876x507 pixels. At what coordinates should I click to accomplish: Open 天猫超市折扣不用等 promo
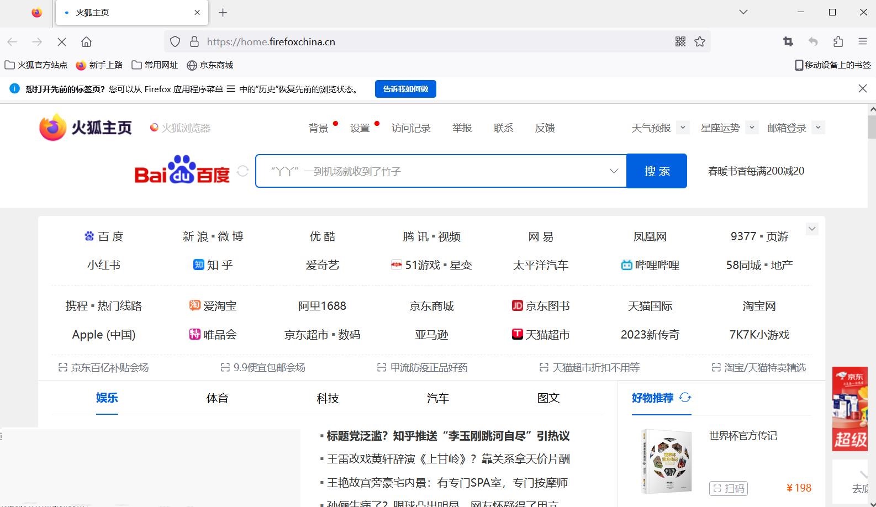[589, 368]
